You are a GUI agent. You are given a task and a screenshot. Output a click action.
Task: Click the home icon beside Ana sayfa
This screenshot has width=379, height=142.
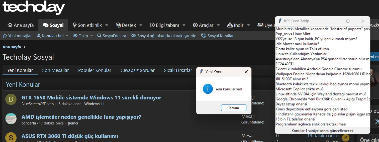point(10,25)
